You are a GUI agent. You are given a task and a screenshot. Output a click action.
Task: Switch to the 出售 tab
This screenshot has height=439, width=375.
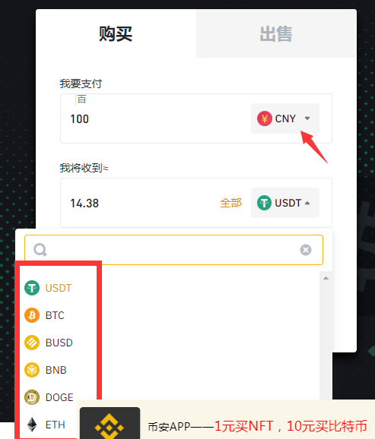(x=276, y=33)
